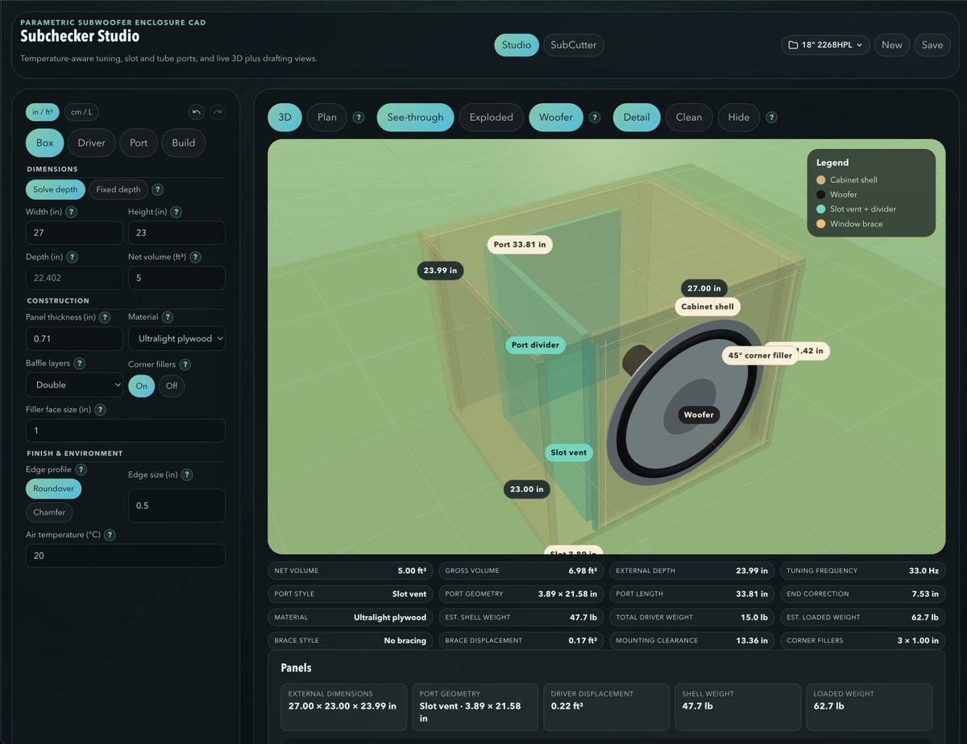
Task: Toggle Exploded view
Action: (492, 118)
